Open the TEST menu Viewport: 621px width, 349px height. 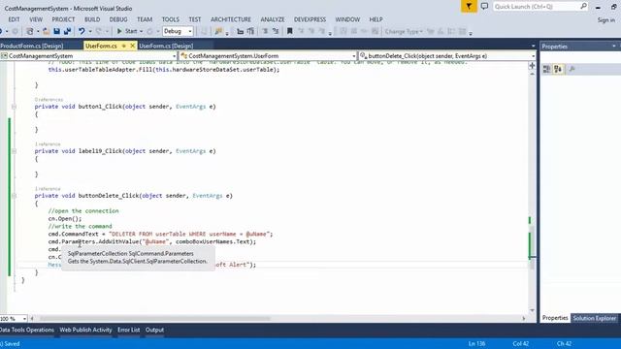195,19
